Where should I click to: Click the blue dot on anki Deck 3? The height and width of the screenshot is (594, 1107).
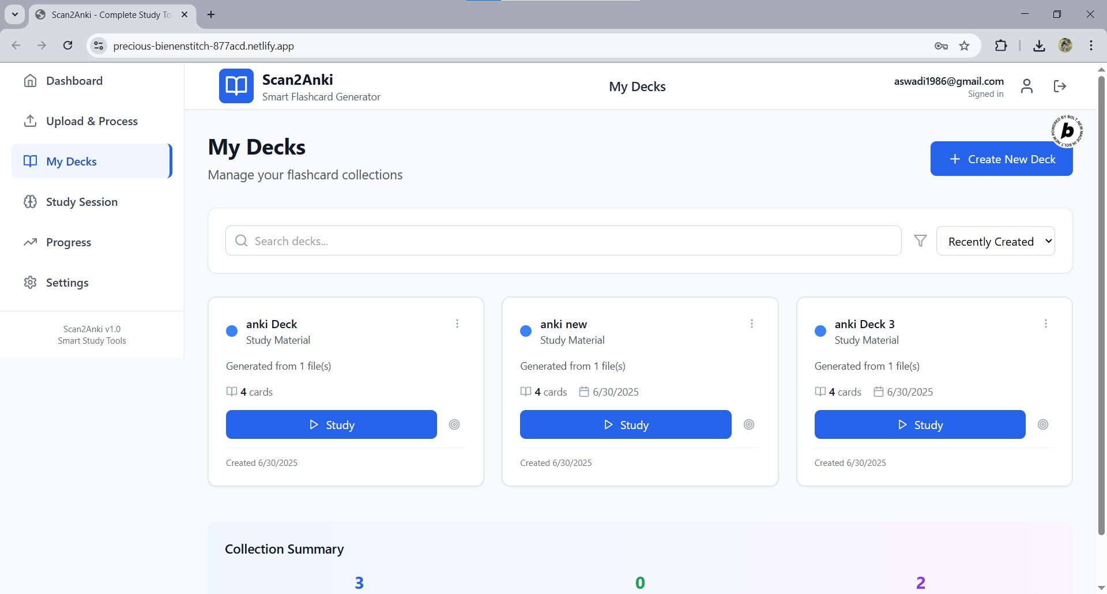(820, 331)
